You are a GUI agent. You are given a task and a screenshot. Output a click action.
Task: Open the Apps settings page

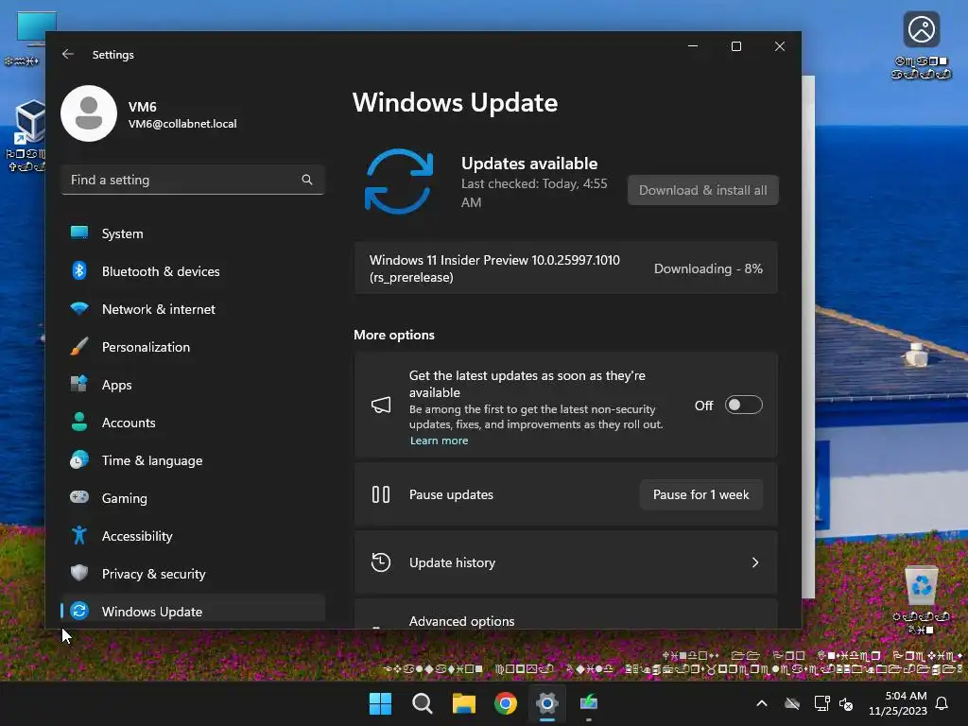(x=193, y=385)
